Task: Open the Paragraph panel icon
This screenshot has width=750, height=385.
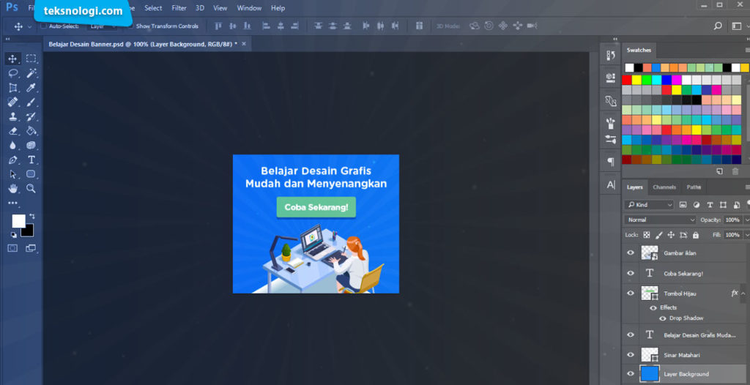Action: coord(611,162)
